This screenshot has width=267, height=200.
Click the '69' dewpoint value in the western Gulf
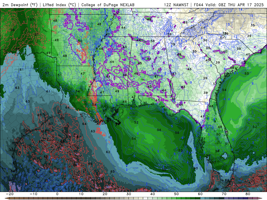(75, 165)
